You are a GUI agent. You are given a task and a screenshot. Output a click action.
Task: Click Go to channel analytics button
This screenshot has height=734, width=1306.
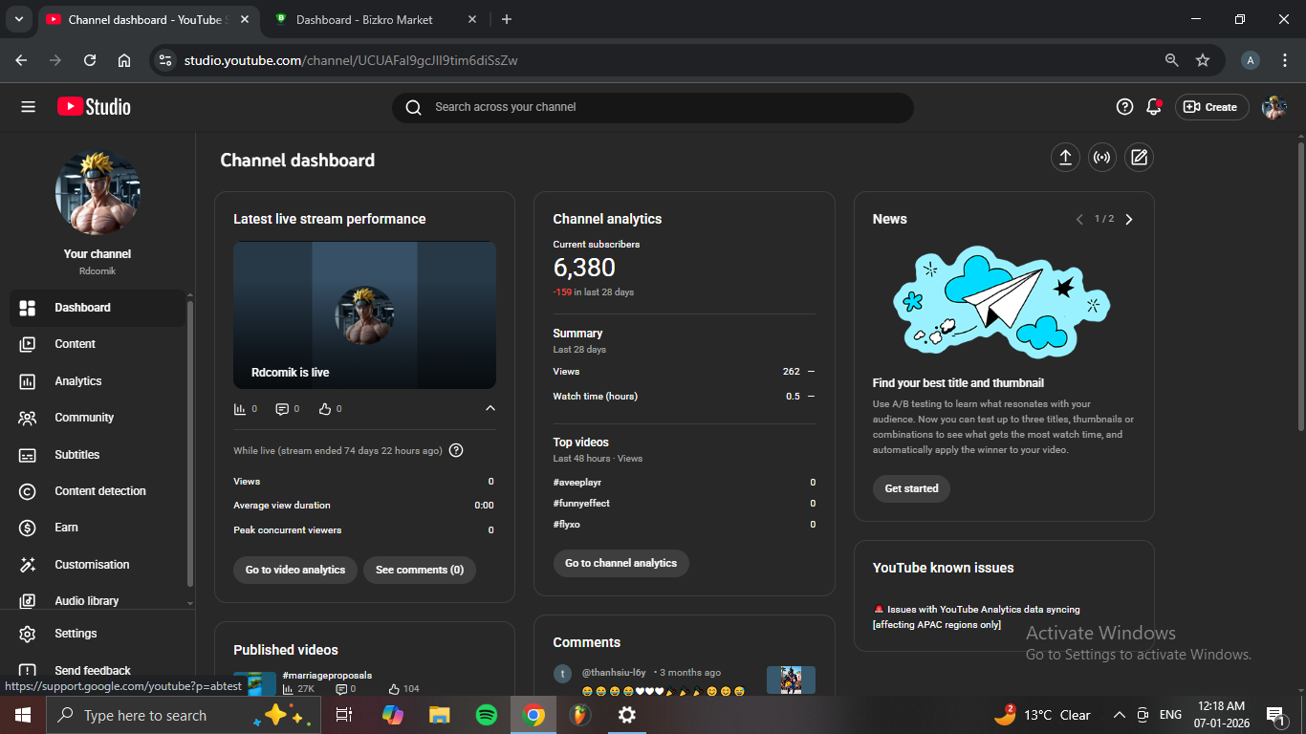tap(620, 563)
